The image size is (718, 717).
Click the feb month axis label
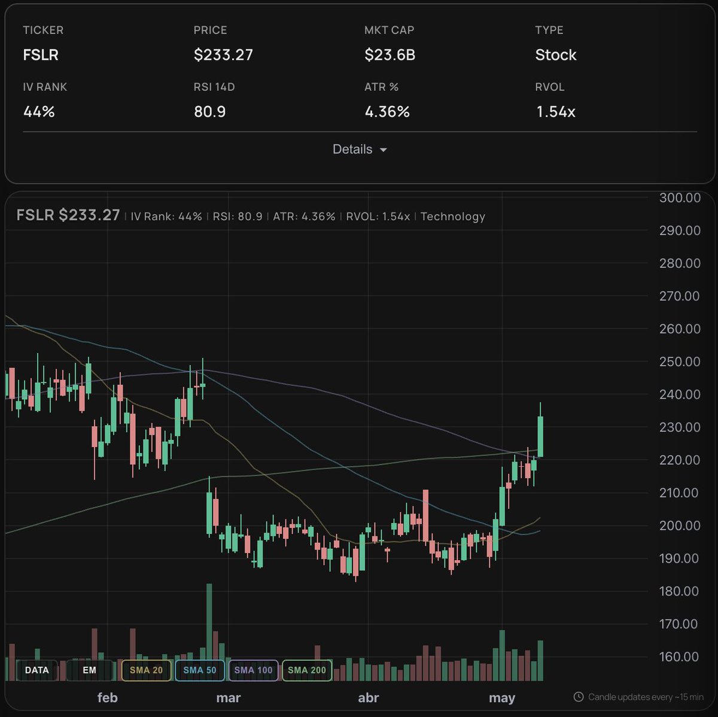click(x=108, y=698)
